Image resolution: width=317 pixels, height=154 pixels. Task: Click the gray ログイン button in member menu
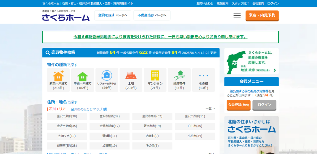(x=264, y=105)
